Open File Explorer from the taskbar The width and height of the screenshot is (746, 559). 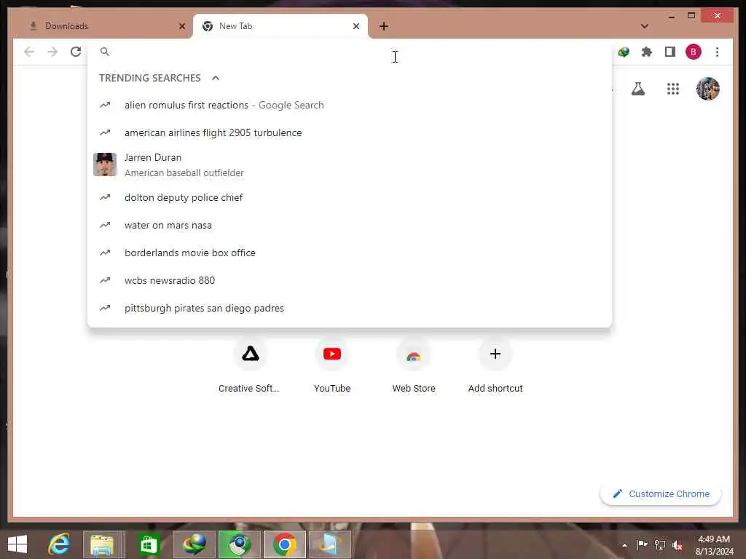coord(103,544)
